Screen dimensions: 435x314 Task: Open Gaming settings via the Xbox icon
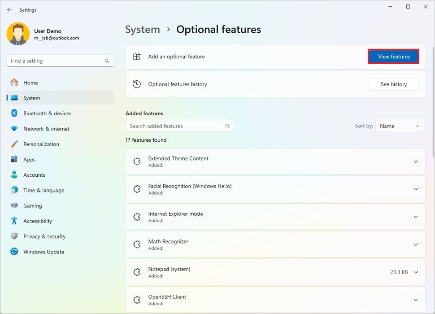[x=13, y=205]
